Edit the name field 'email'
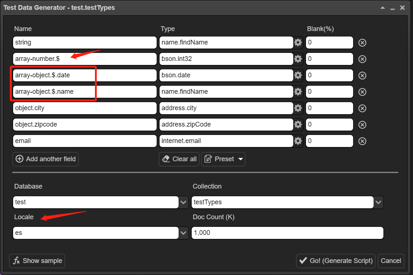 pos(85,141)
